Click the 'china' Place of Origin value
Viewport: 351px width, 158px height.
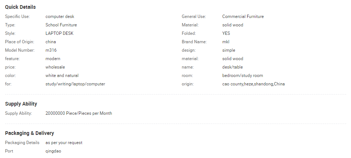click(51, 42)
